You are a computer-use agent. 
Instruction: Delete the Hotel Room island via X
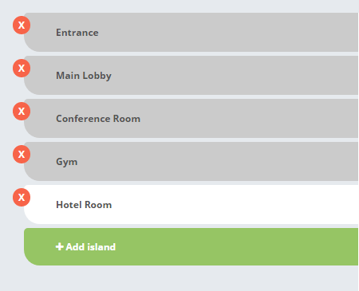22,198
